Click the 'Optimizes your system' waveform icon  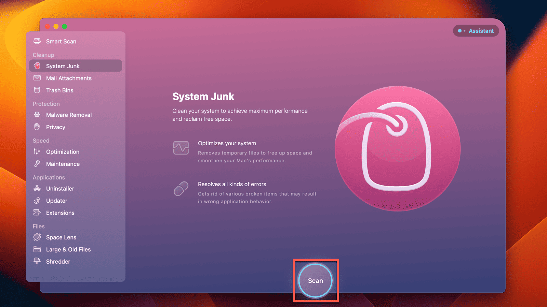[x=181, y=148]
